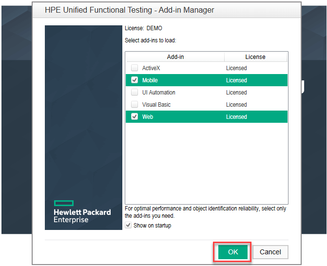
Task: Click the Add-in Manager dialog title
Action: coord(129,10)
